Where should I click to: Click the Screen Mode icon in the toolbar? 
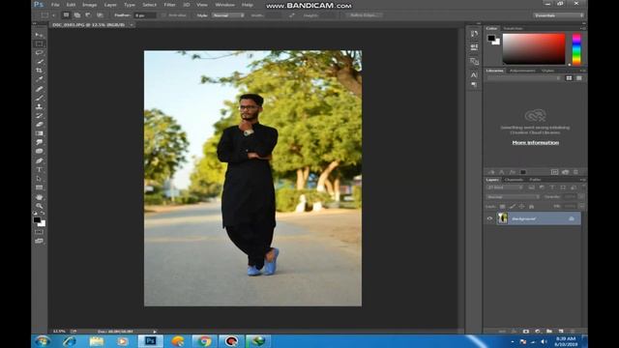click(x=39, y=241)
